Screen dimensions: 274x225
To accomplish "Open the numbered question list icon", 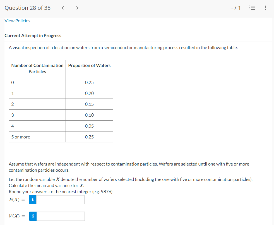I will (252, 8).
